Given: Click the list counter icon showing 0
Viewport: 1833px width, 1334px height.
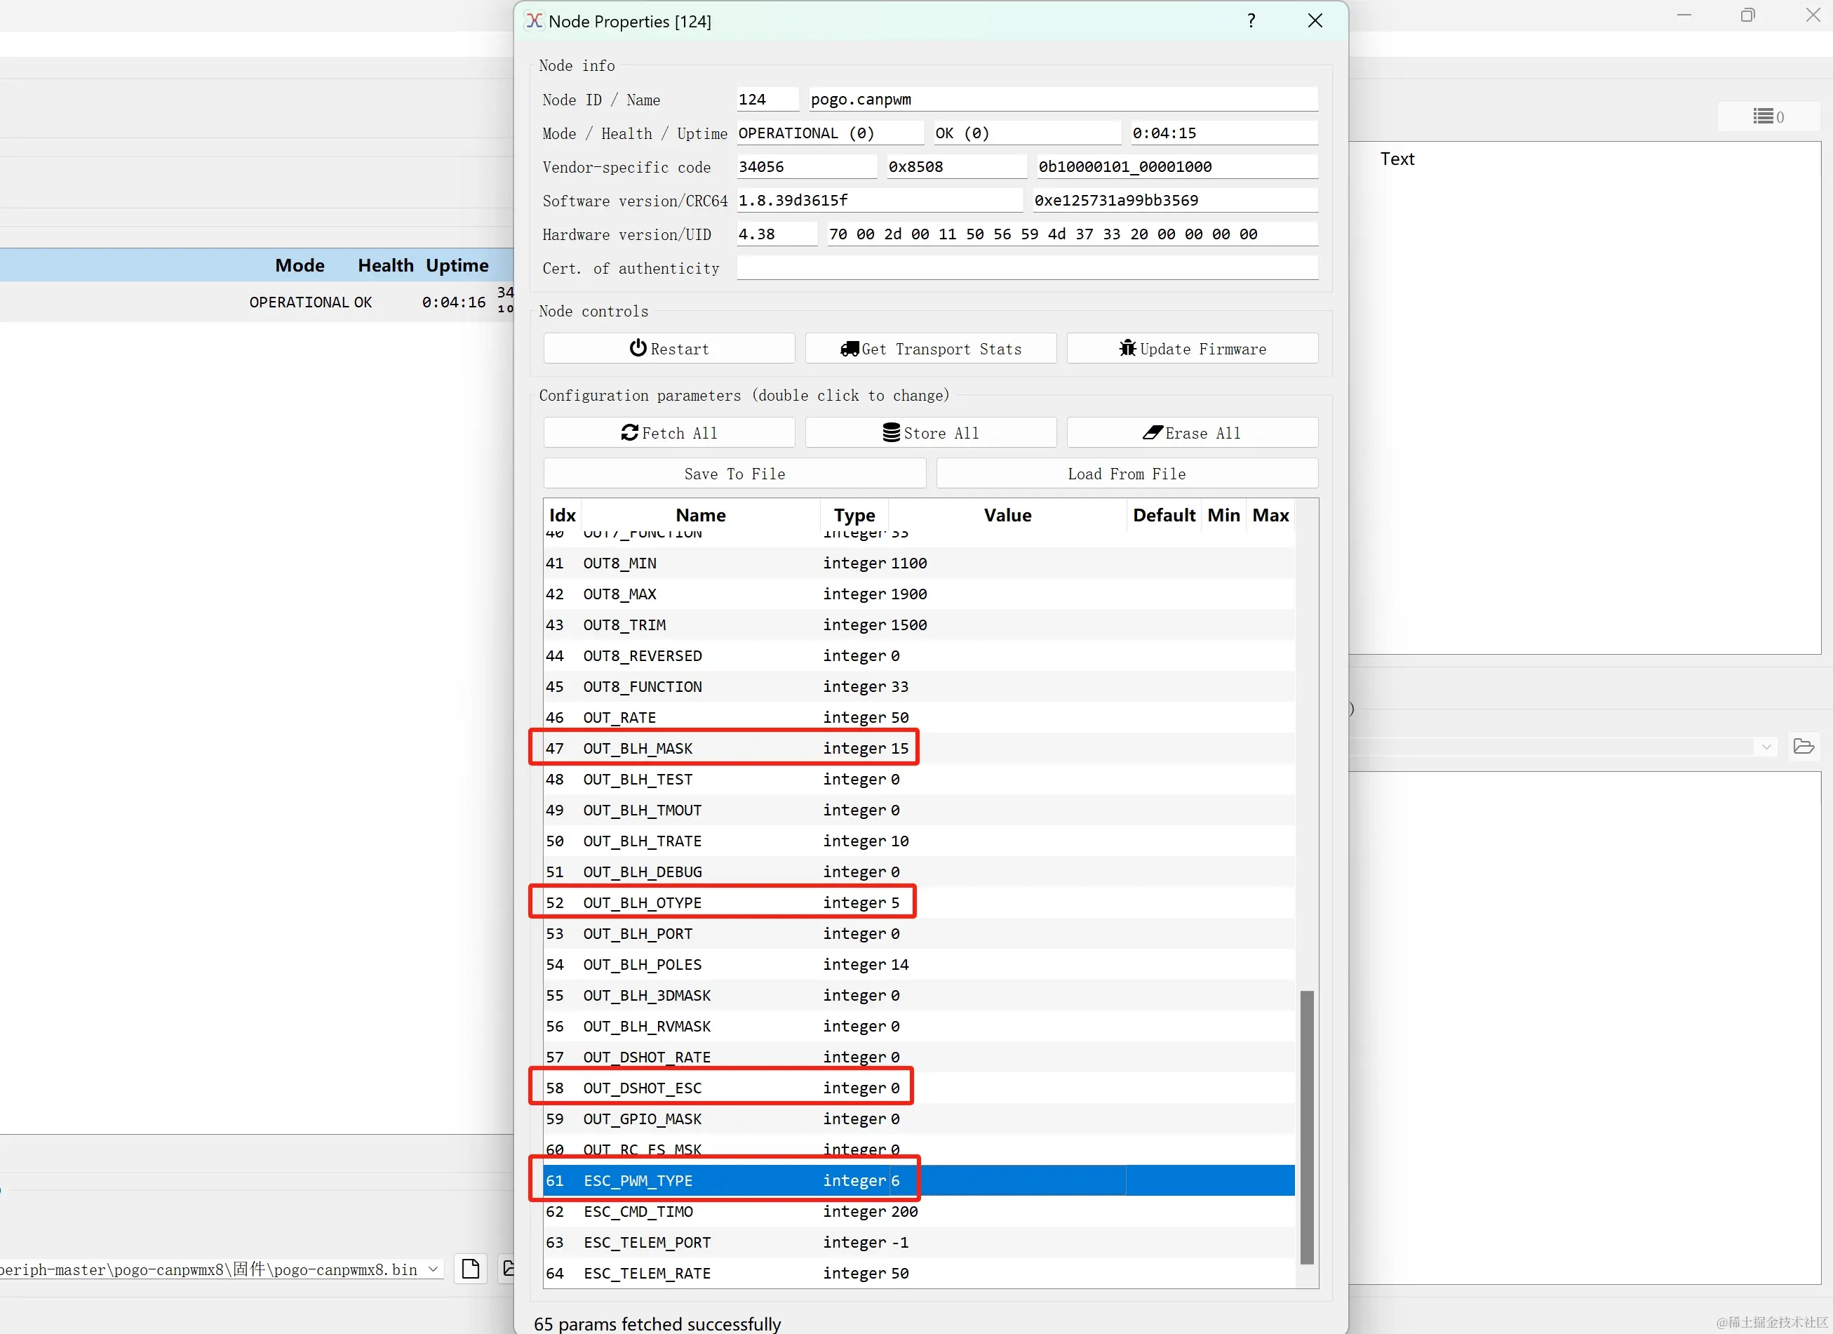Looking at the screenshot, I should [1768, 116].
